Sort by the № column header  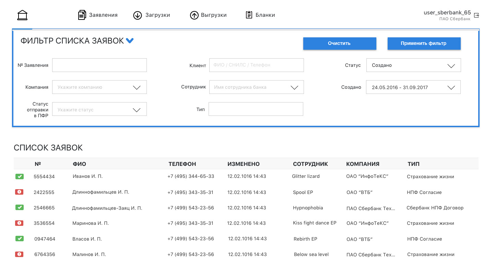click(x=38, y=164)
